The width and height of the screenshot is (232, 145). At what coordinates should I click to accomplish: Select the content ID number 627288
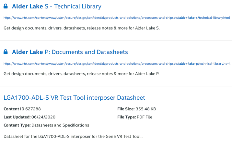click(33, 109)
